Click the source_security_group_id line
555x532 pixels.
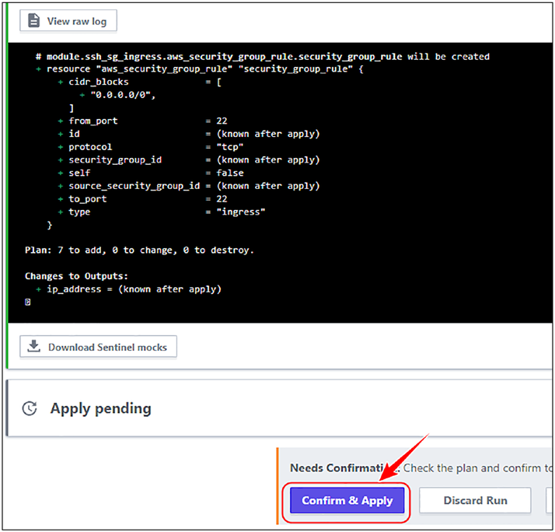coord(189,186)
